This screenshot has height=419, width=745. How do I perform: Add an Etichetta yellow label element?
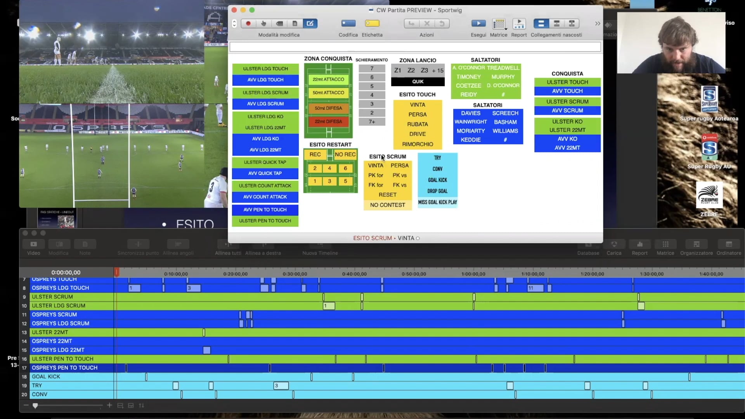pyautogui.click(x=372, y=24)
